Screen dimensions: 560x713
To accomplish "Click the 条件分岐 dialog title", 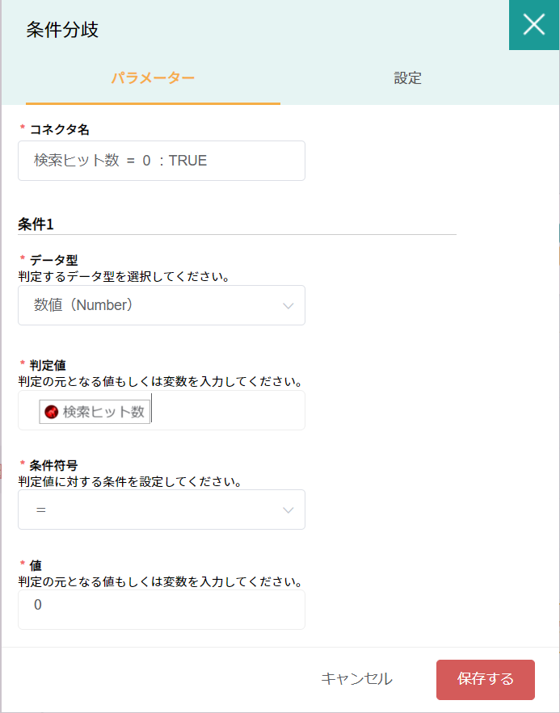I will pyautogui.click(x=62, y=30).
